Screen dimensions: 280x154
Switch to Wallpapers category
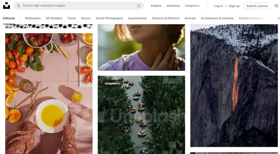[33, 18]
